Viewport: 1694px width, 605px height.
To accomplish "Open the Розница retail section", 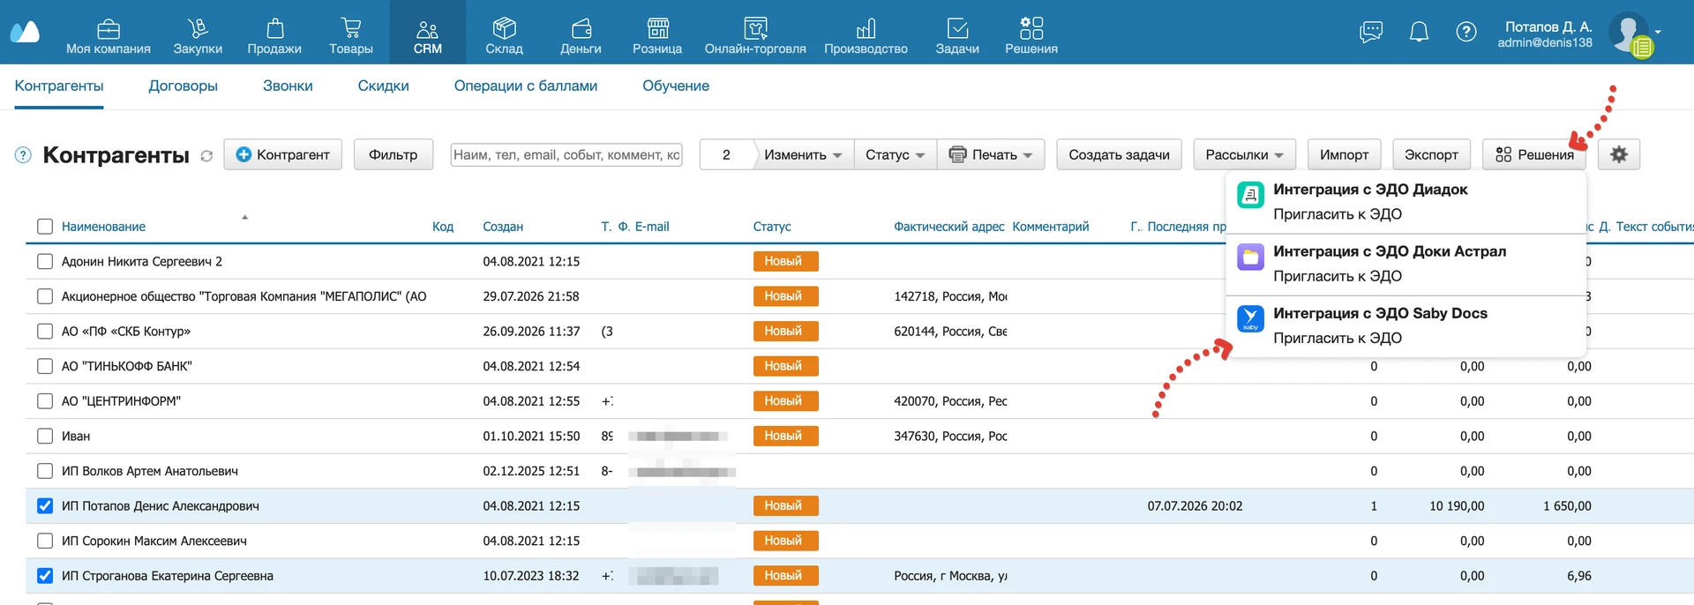I will tap(657, 36).
